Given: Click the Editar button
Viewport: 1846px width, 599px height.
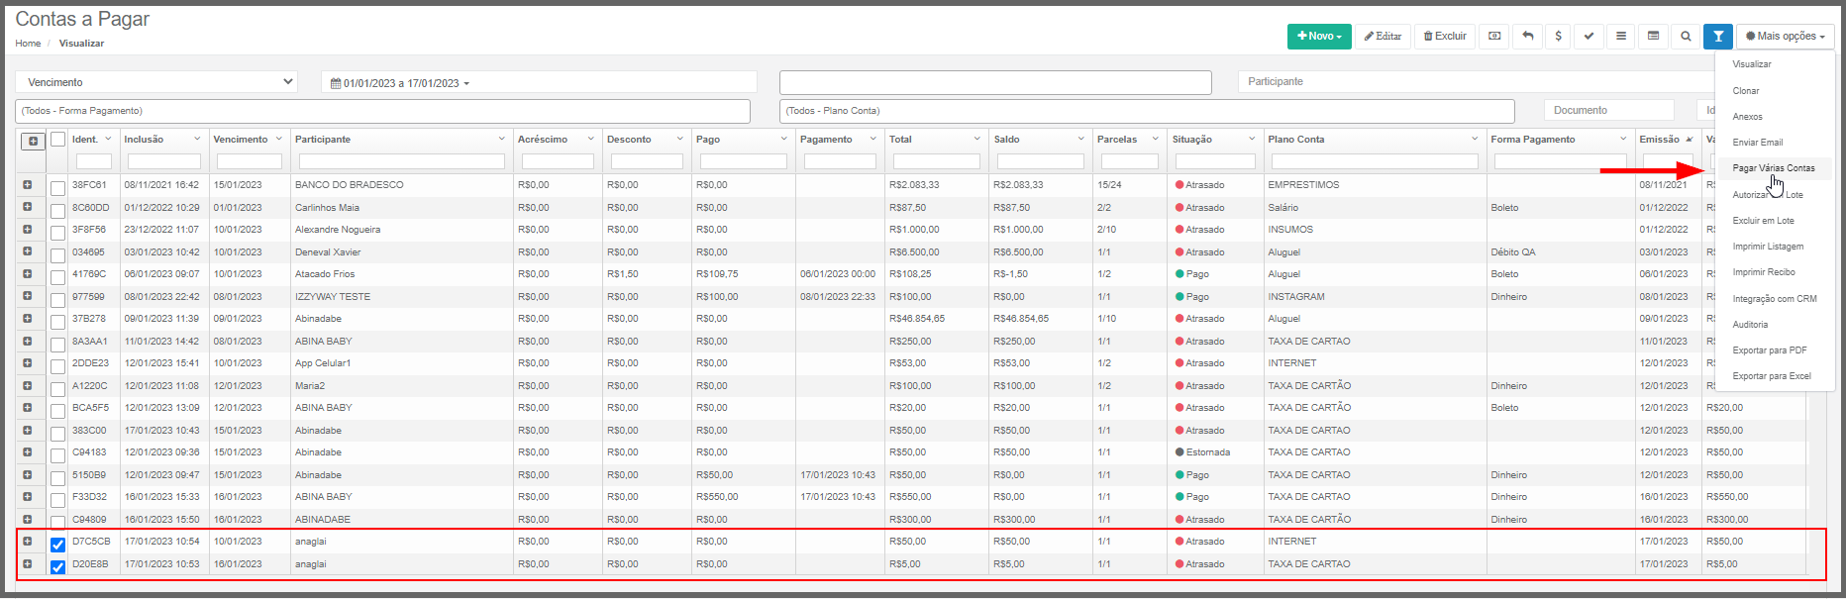Looking at the screenshot, I should pos(1383,37).
